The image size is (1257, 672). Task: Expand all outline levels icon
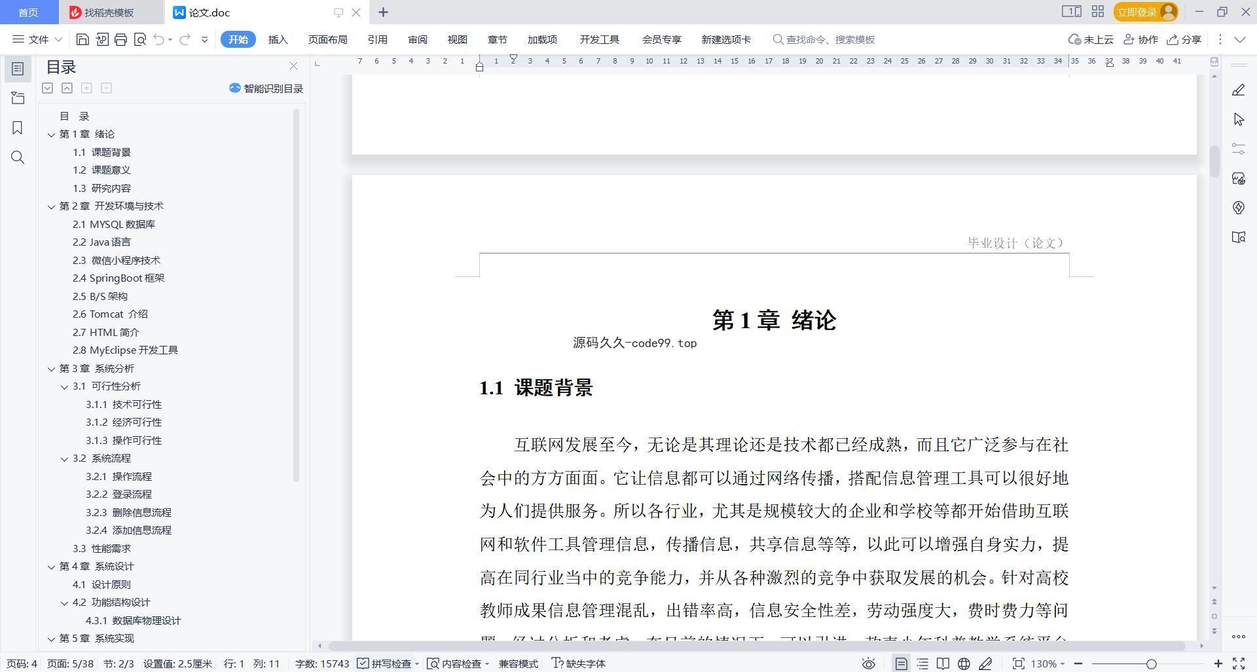(x=48, y=88)
